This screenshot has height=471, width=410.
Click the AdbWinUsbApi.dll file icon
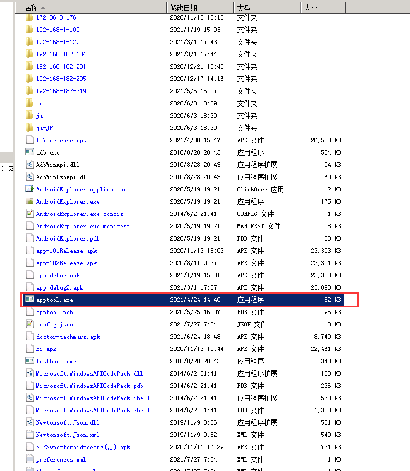pos(30,177)
